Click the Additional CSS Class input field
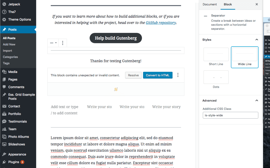270x168 pixels. tap(230, 115)
